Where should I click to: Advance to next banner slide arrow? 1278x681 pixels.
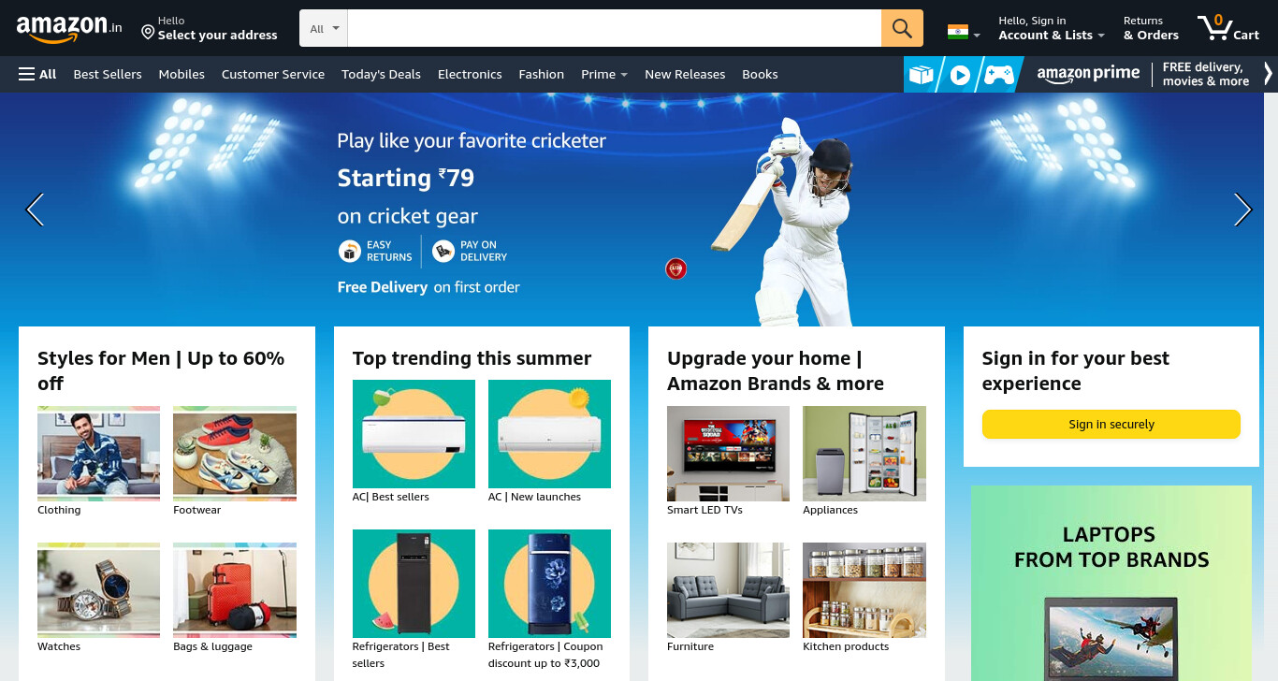pyautogui.click(x=1242, y=210)
